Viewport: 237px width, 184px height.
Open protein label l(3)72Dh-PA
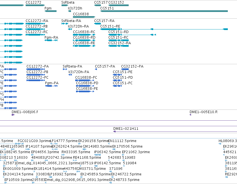click(x=79, y=72)
